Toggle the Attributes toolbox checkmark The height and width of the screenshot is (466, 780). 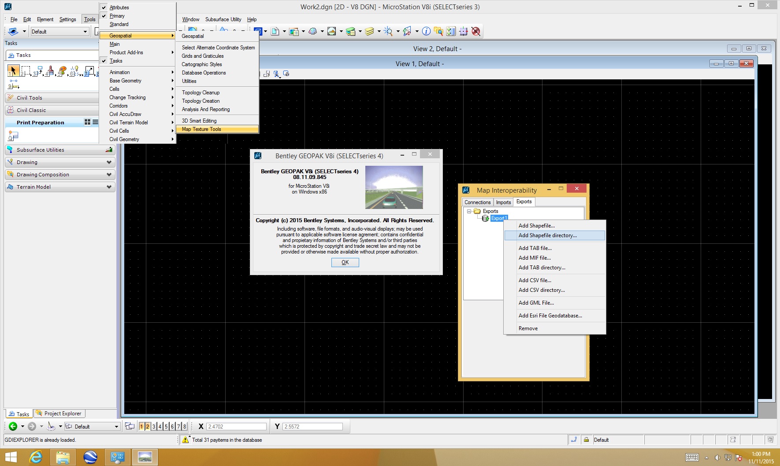[104, 7]
